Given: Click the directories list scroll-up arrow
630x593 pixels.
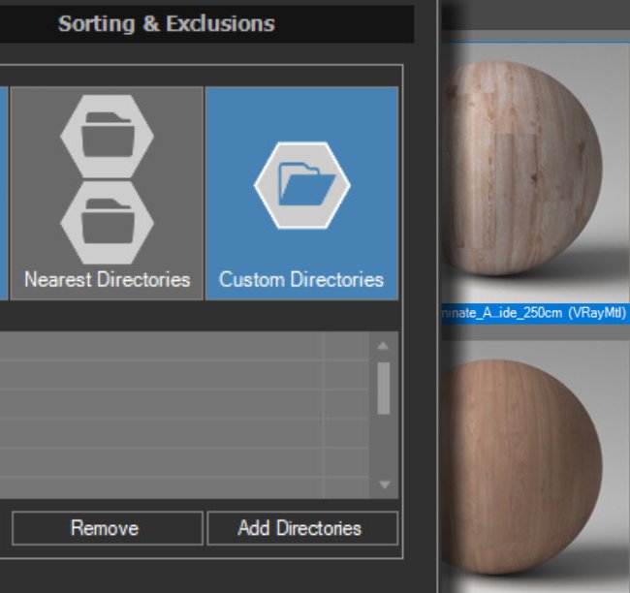Looking at the screenshot, I should [383, 346].
